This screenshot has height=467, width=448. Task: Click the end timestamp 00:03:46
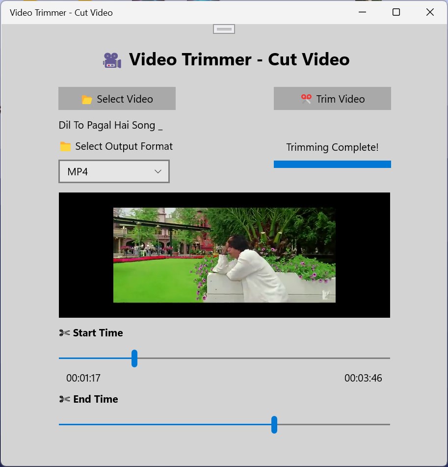tap(363, 378)
